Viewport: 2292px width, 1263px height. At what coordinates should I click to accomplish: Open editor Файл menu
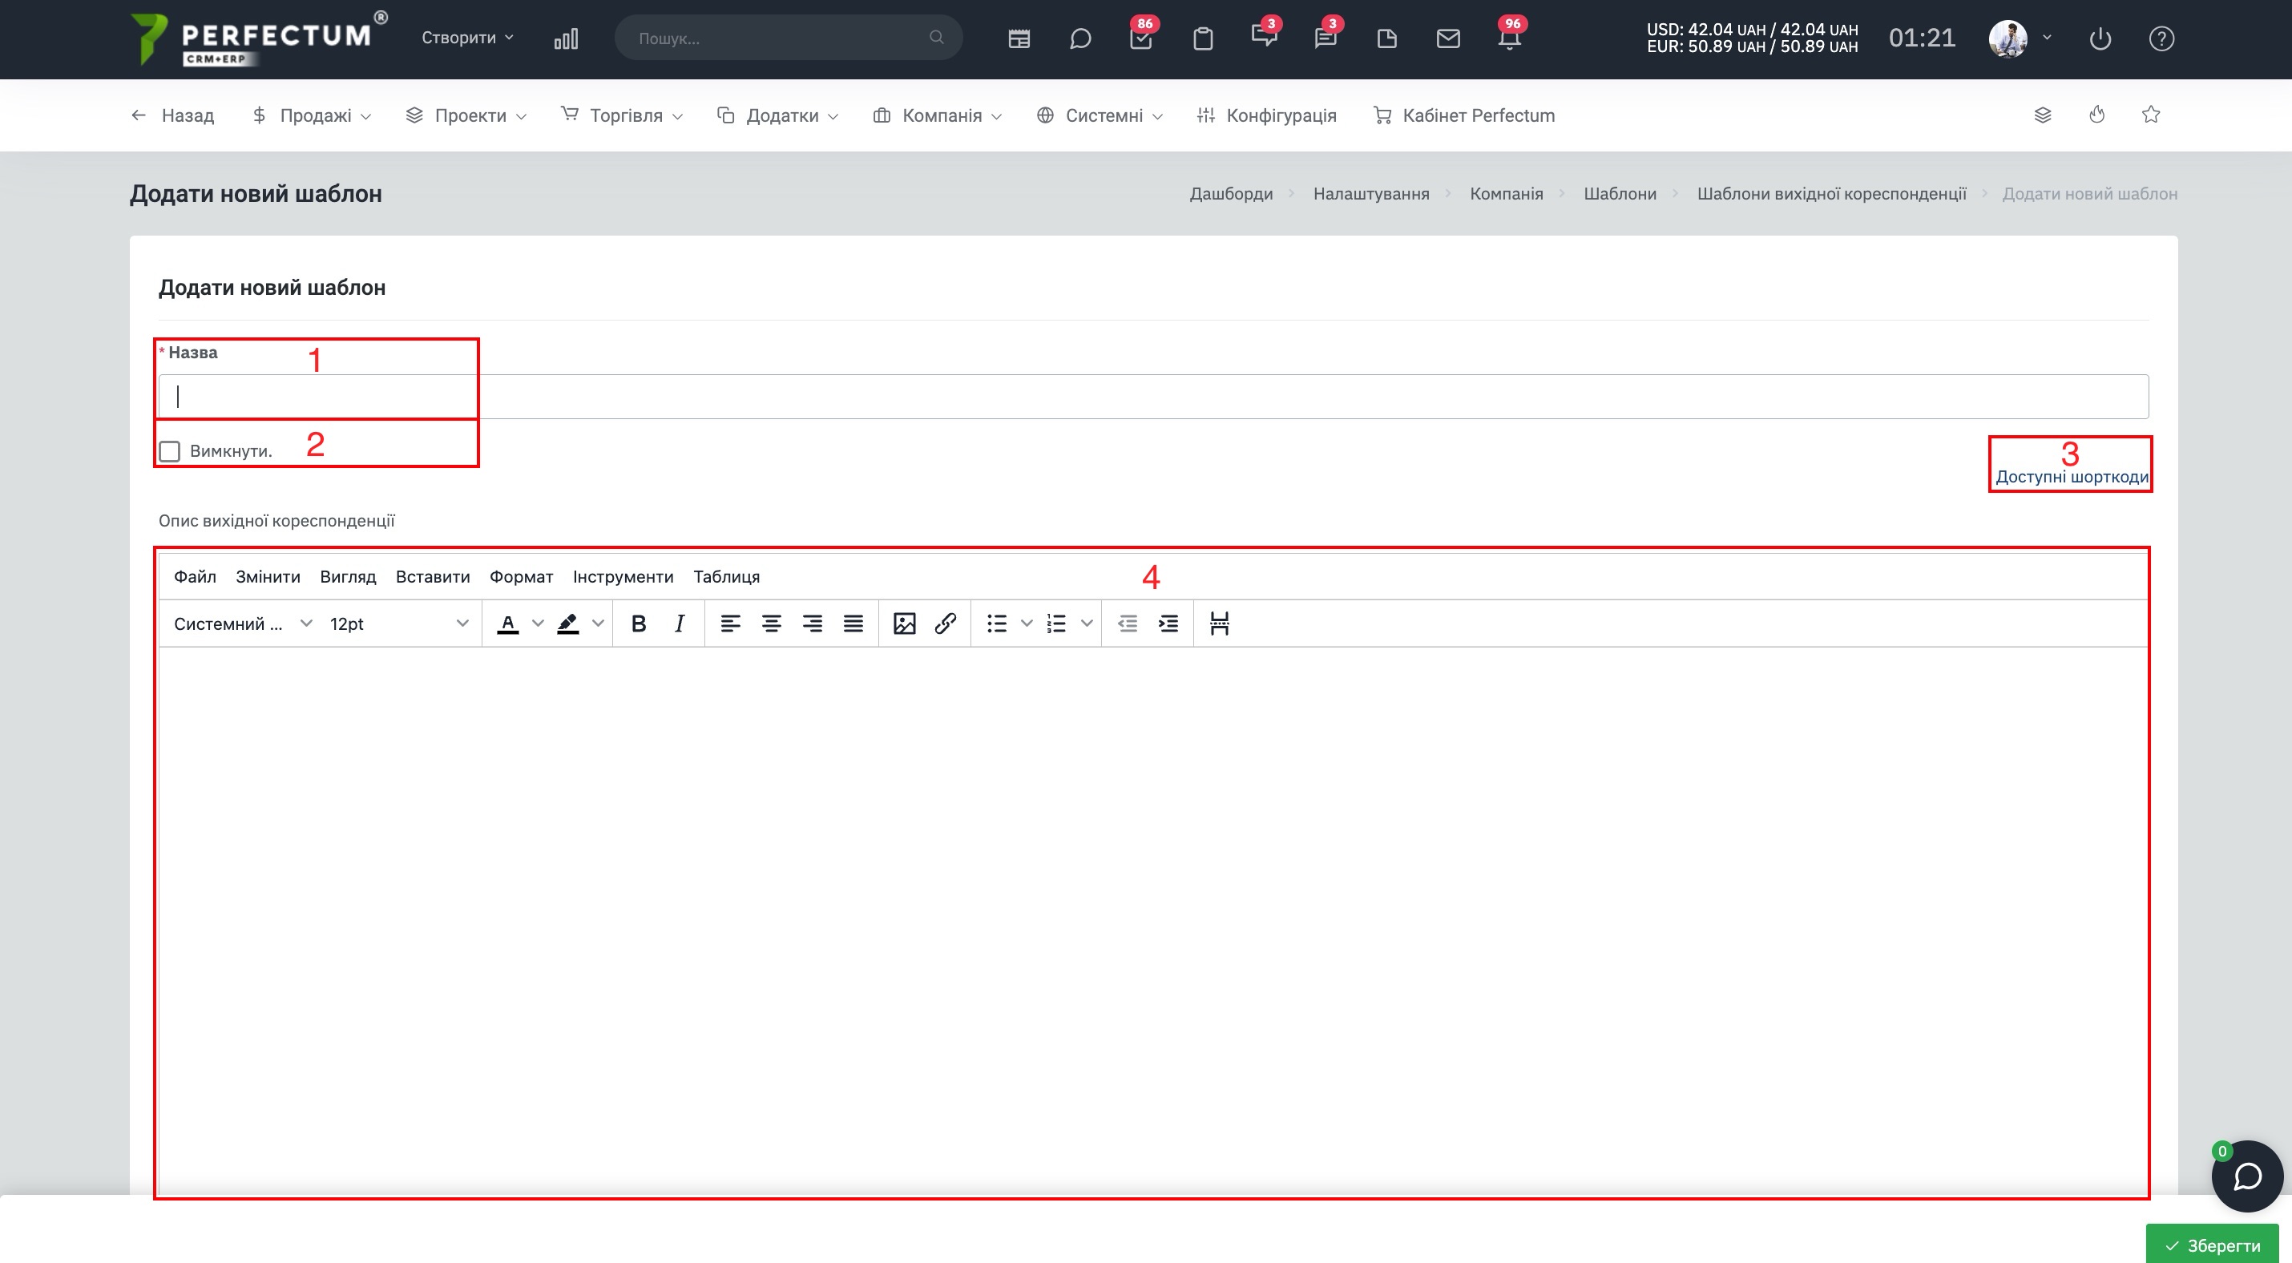pyautogui.click(x=195, y=576)
